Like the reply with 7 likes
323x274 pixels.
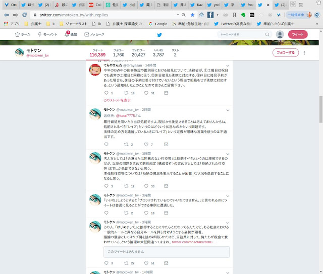146,144
